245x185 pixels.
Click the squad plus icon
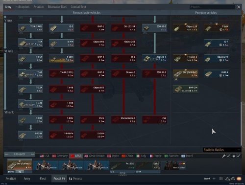[x=214, y=179]
